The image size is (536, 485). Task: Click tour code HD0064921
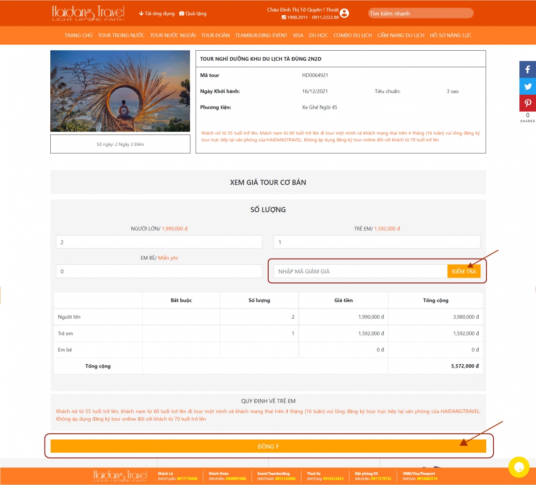[x=315, y=75]
